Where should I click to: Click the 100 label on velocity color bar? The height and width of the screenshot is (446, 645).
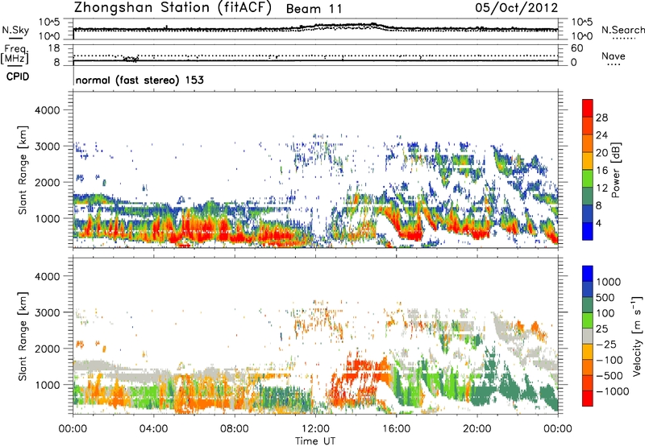607,313
